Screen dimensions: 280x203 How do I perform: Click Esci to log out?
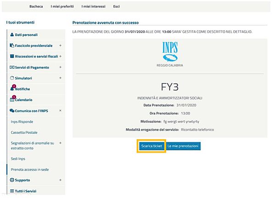116,6
